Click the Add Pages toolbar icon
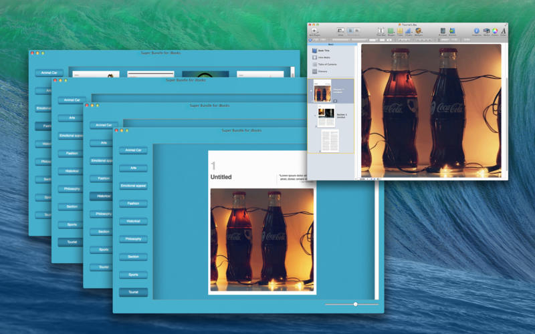 pos(314,31)
